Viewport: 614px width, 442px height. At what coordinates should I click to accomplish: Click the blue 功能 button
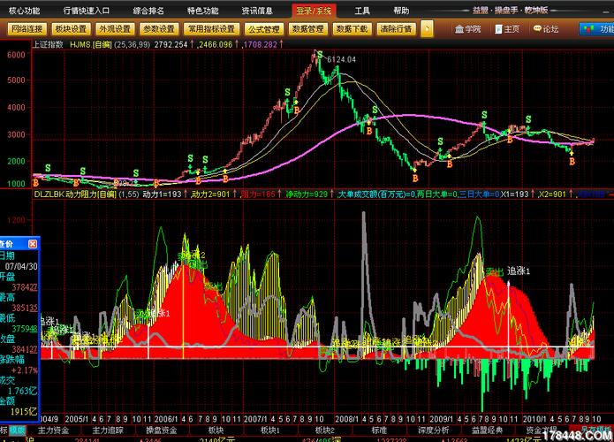(596, 29)
